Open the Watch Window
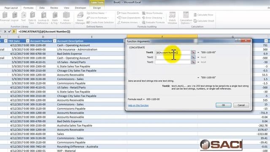 172,18
